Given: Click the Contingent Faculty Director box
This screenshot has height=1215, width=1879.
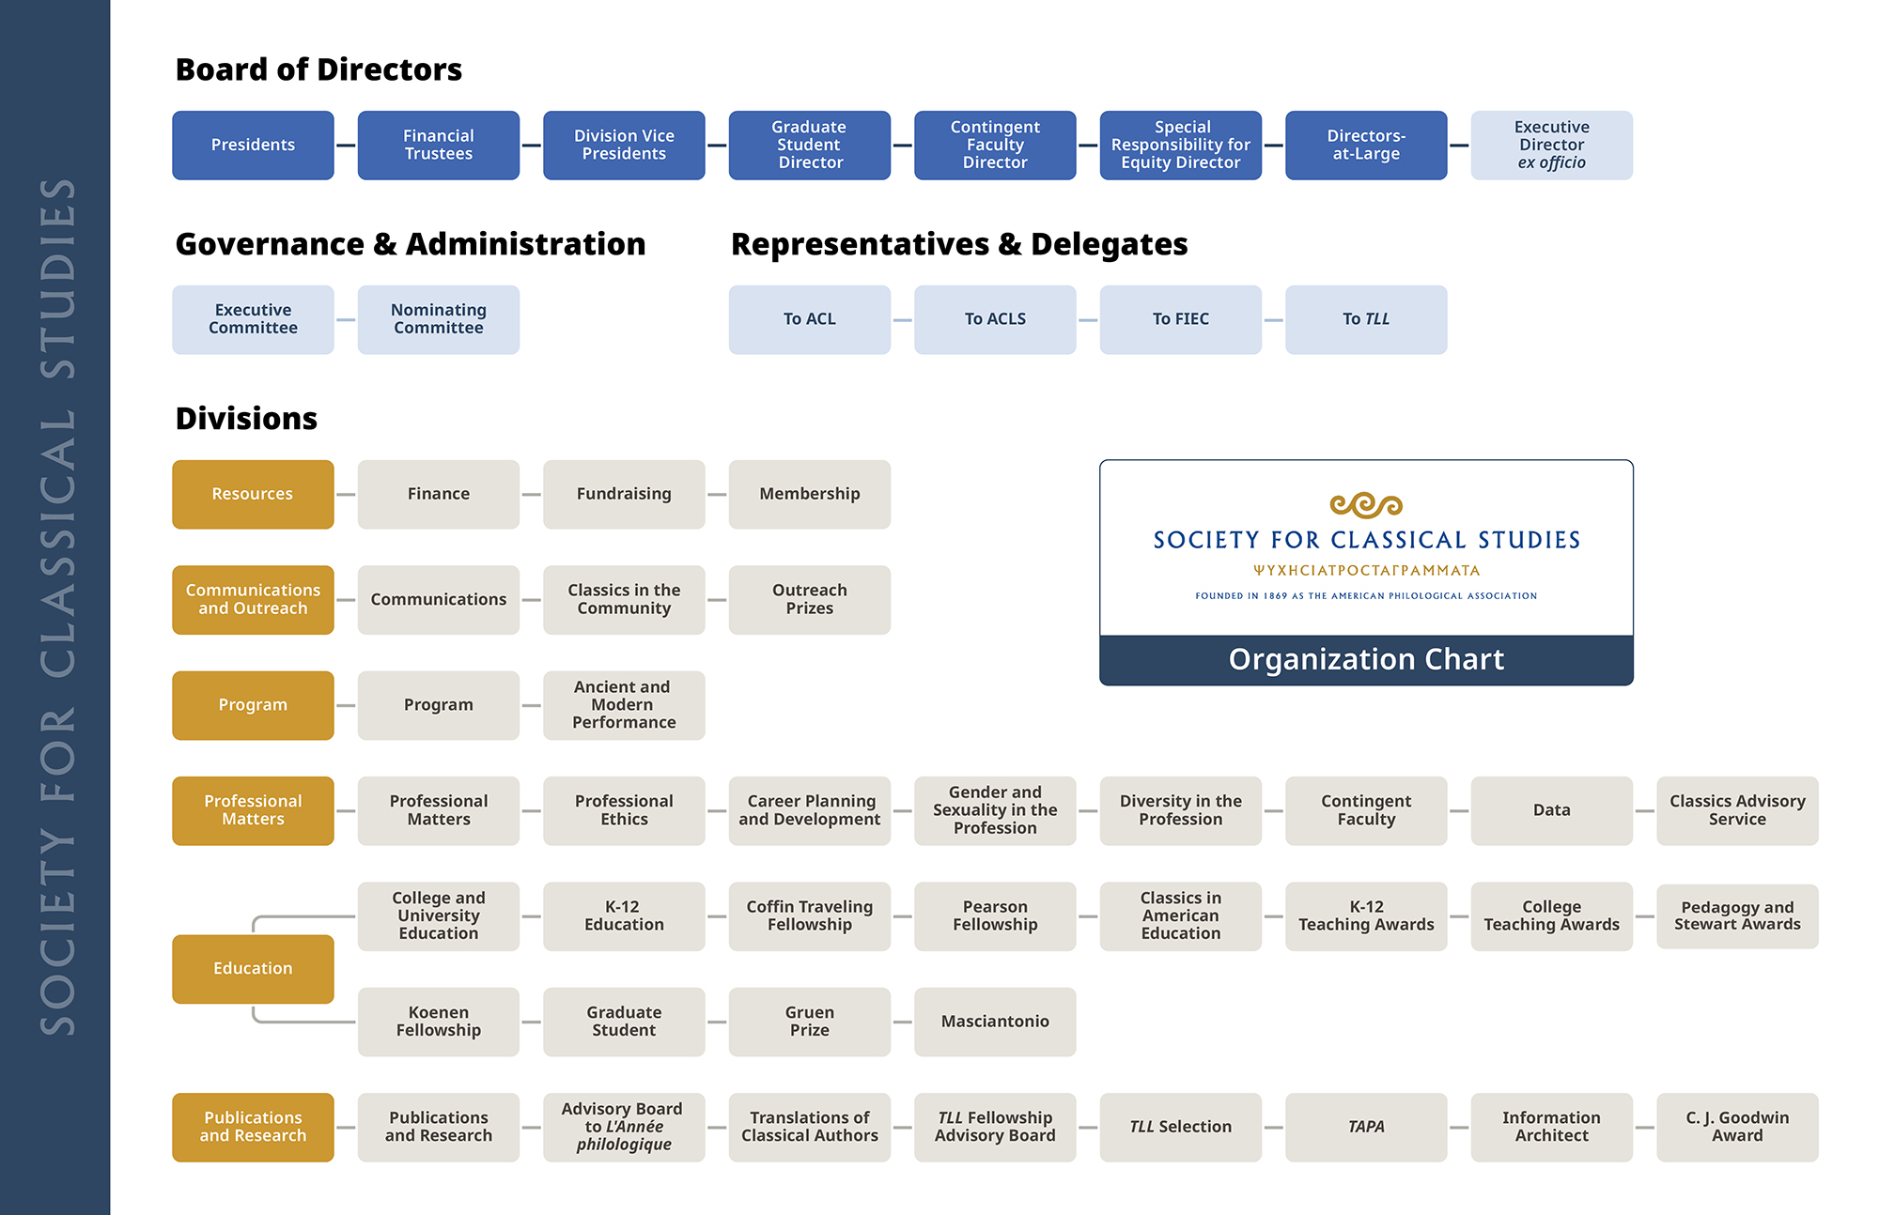Looking at the screenshot, I should pyautogui.click(x=994, y=145).
